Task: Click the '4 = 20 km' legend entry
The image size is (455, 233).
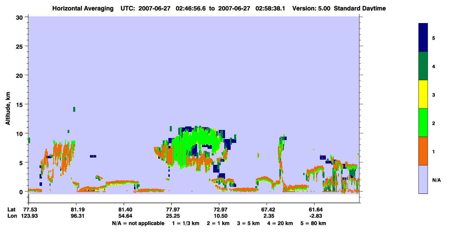Action: (x=280, y=223)
